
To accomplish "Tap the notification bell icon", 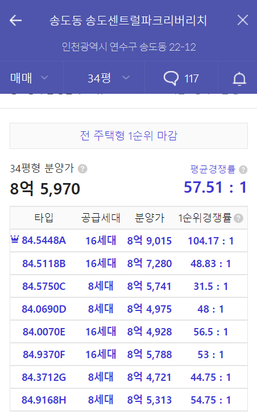I will click(239, 78).
